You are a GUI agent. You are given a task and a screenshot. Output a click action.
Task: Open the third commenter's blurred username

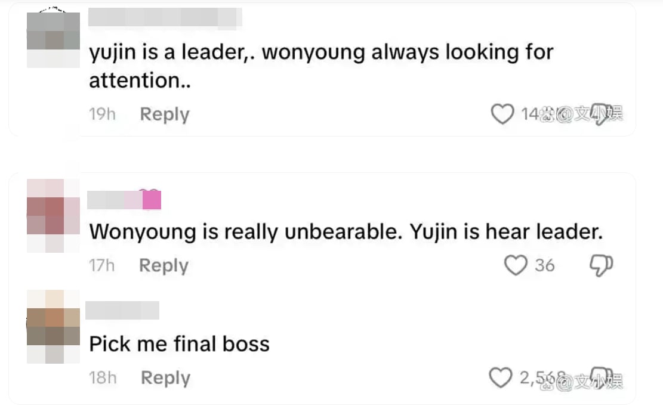pyautogui.click(x=122, y=310)
